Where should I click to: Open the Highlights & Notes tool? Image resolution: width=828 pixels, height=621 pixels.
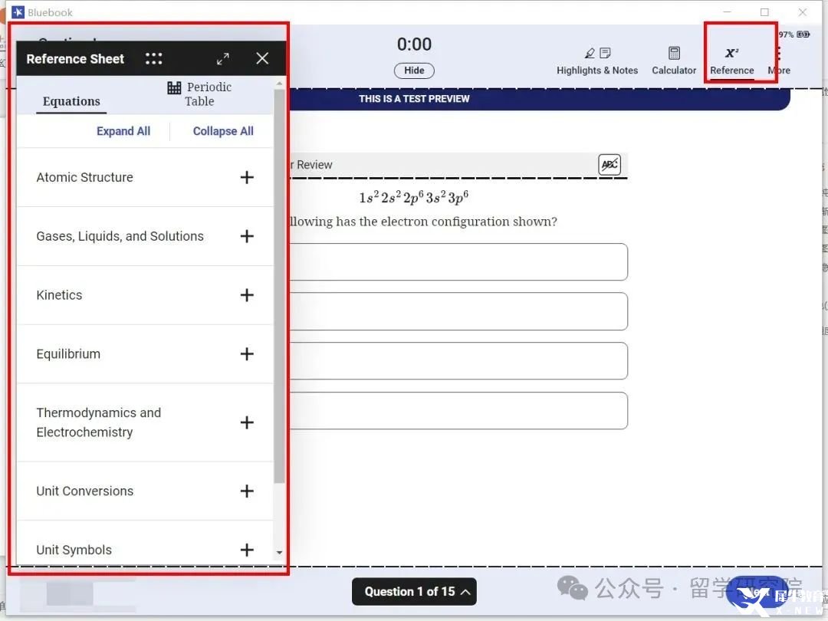pyautogui.click(x=596, y=61)
